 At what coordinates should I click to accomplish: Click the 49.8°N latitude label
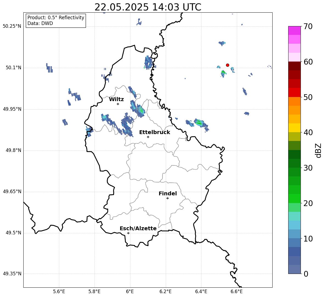(13, 150)
